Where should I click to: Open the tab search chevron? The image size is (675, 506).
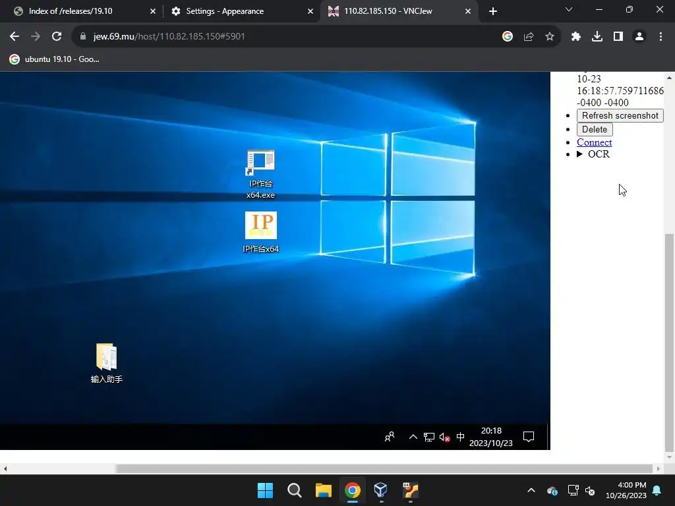569,9
